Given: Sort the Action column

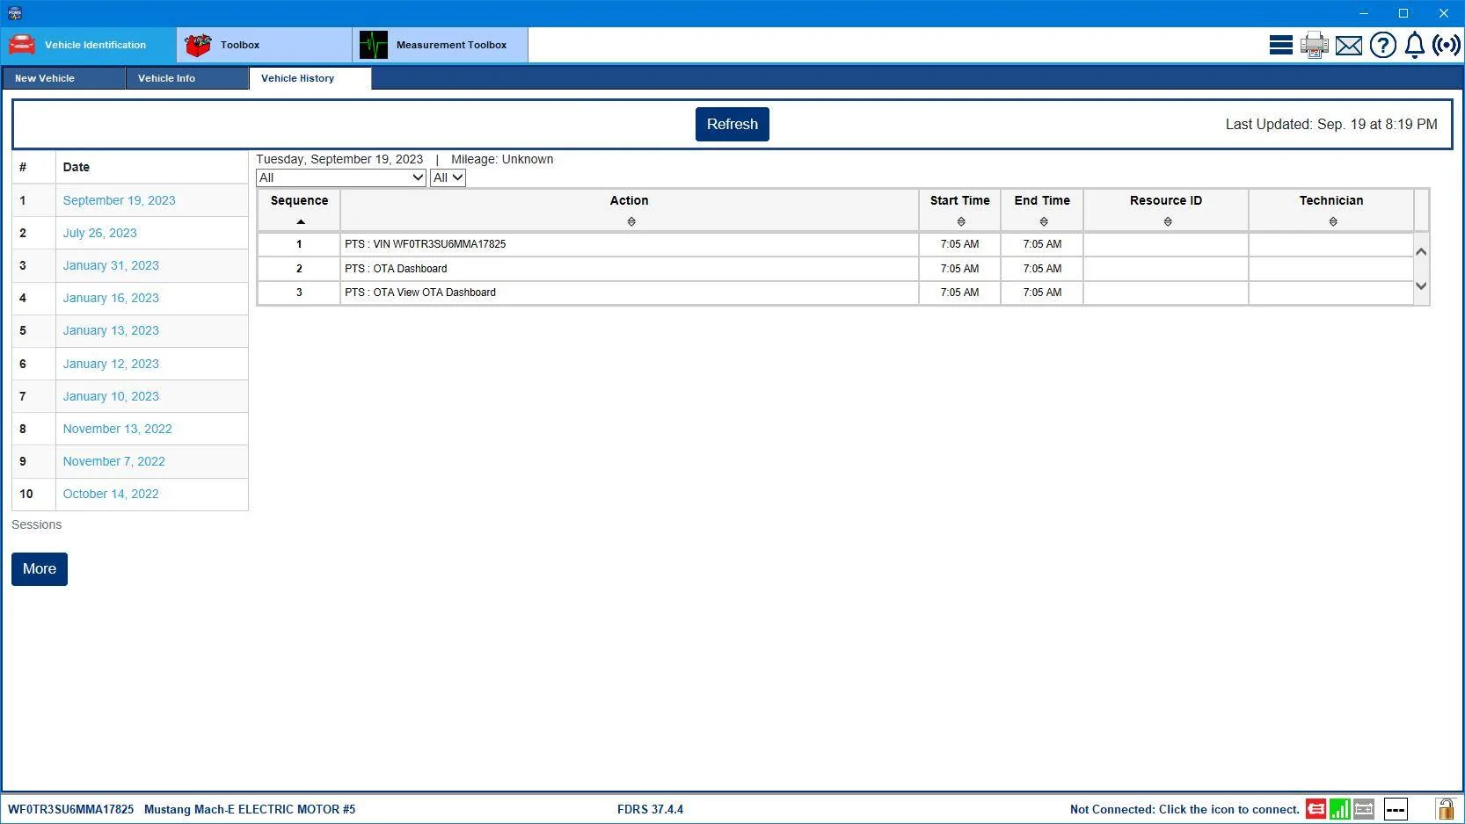Looking at the screenshot, I should [x=631, y=222].
